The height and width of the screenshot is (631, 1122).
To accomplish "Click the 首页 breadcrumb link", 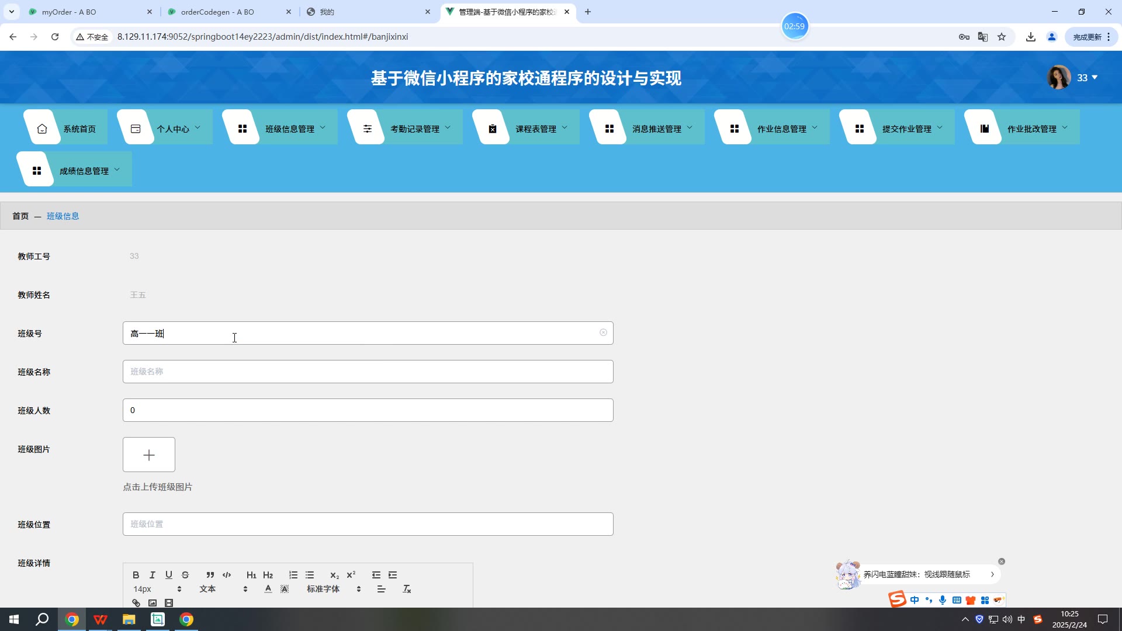I will coord(20,216).
